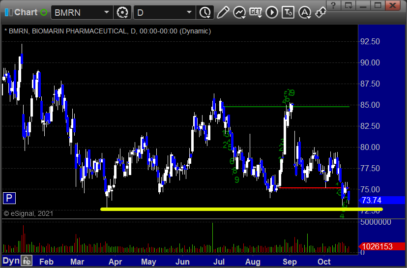Click the 92.50 price axis label

370,41
